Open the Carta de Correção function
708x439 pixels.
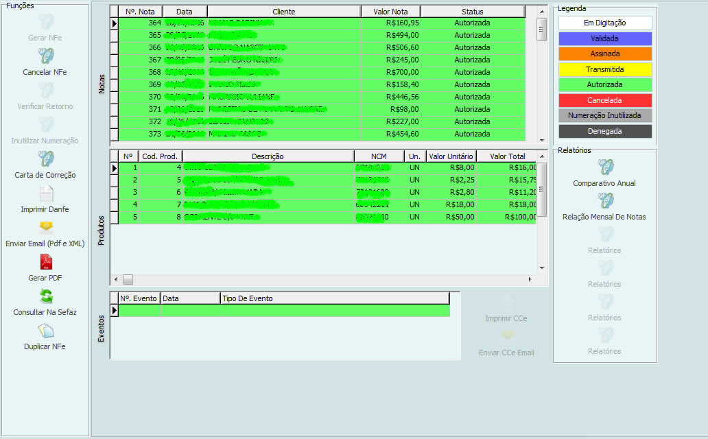pyautogui.click(x=45, y=159)
